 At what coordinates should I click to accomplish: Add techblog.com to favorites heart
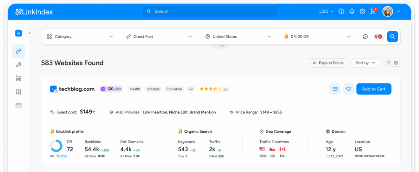(x=348, y=89)
